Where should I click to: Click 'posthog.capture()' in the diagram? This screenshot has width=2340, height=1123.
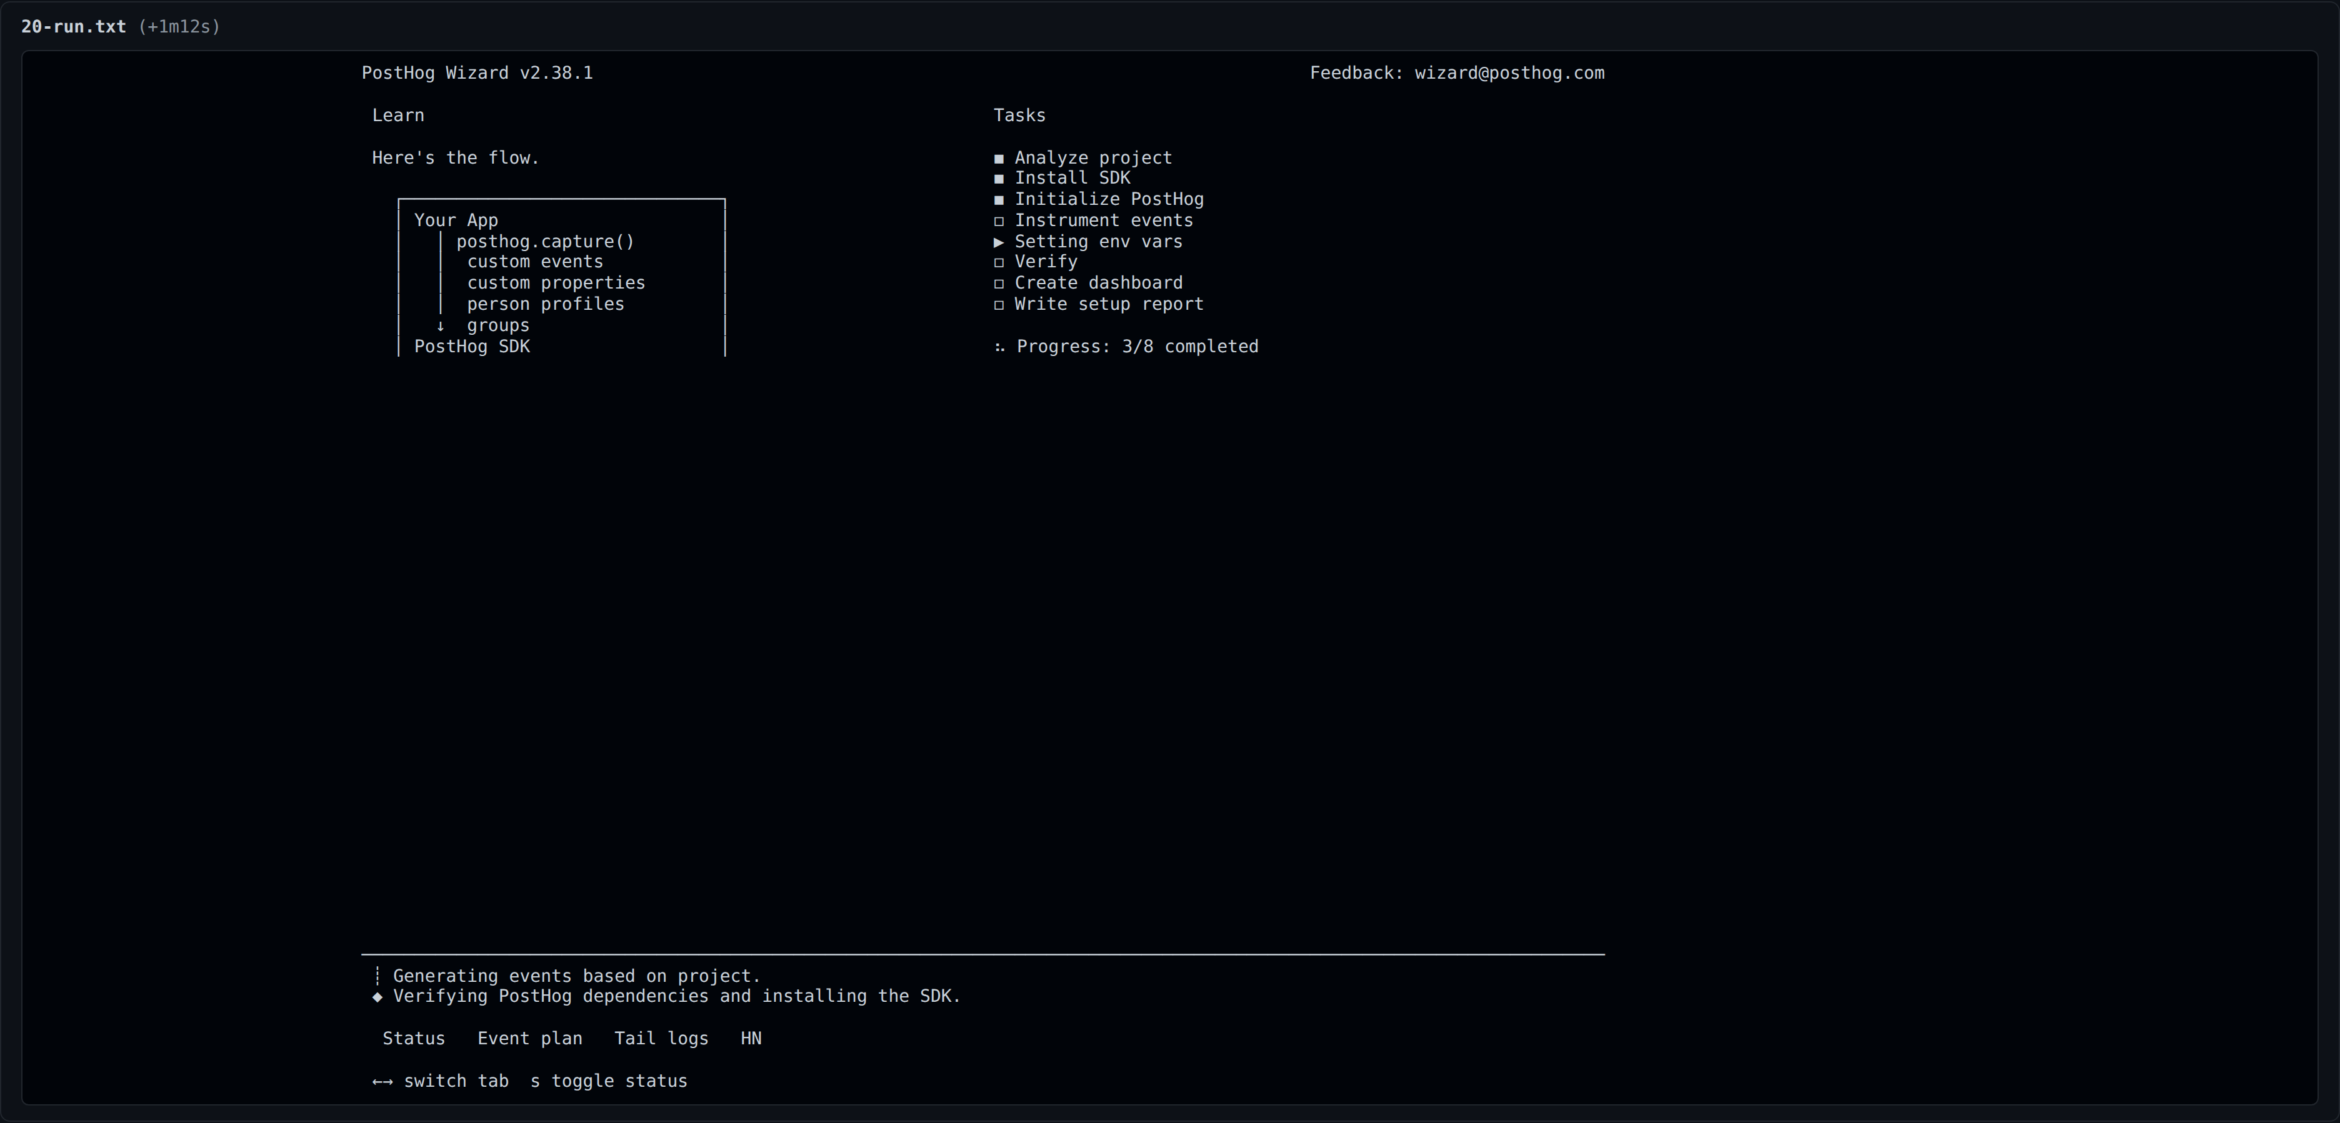click(545, 242)
